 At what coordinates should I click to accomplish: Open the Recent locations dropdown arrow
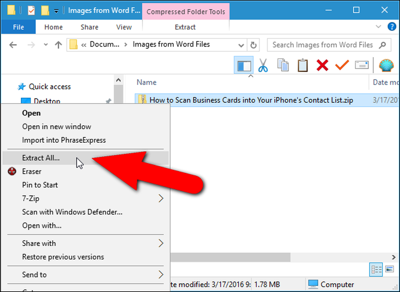tap(46, 45)
